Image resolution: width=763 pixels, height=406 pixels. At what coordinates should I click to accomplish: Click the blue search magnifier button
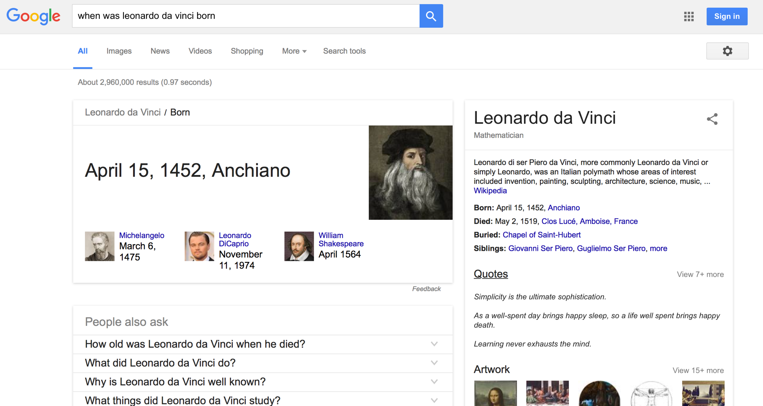pyautogui.click(x=431, y=16)
